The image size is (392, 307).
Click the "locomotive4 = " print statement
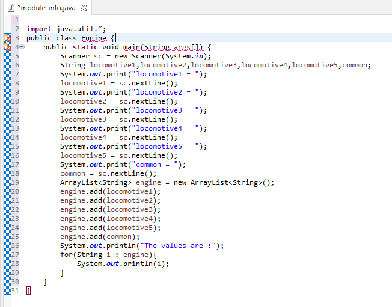[133, 128]
